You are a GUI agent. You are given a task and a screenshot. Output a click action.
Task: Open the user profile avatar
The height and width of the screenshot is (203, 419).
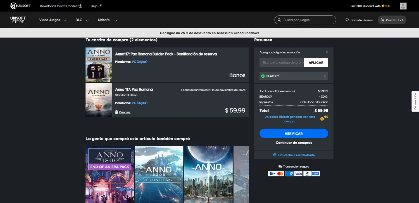click(x=403, y=6)
